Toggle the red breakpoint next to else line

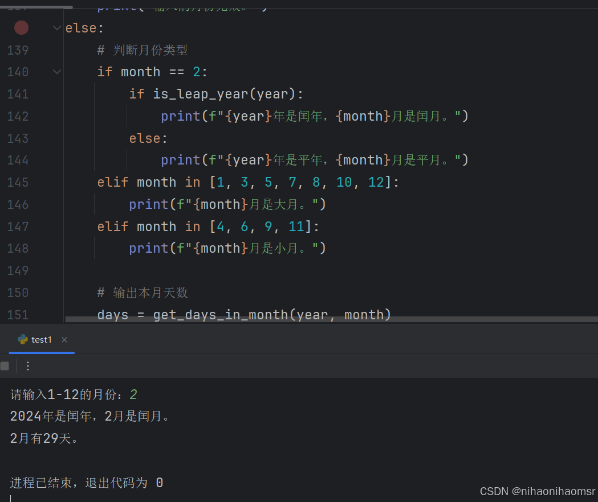[21, 27]
